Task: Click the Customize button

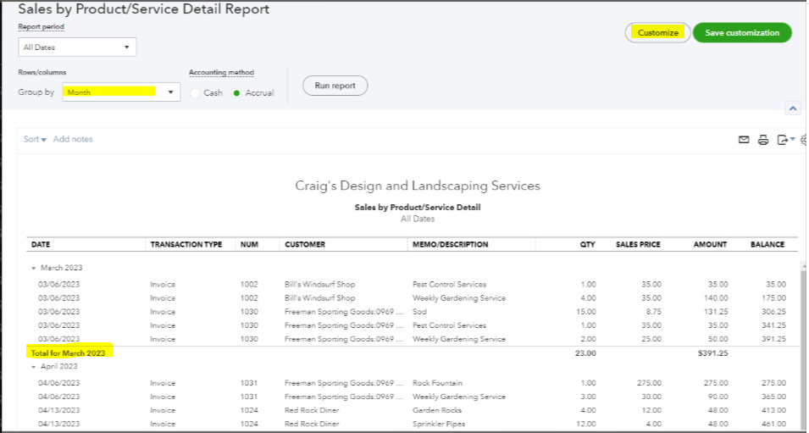Action: click(658, 32)
